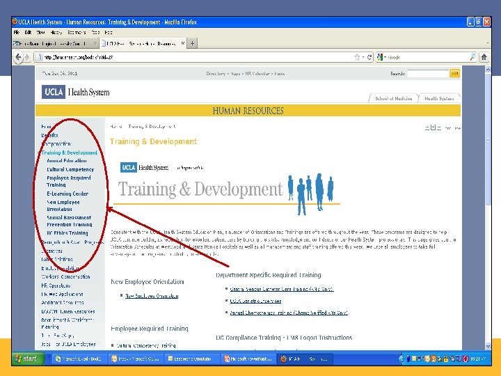Viewport: 501px width, 376px height.
Task: Click the search bar magnifier icon
Action: [x=472, y=57]
